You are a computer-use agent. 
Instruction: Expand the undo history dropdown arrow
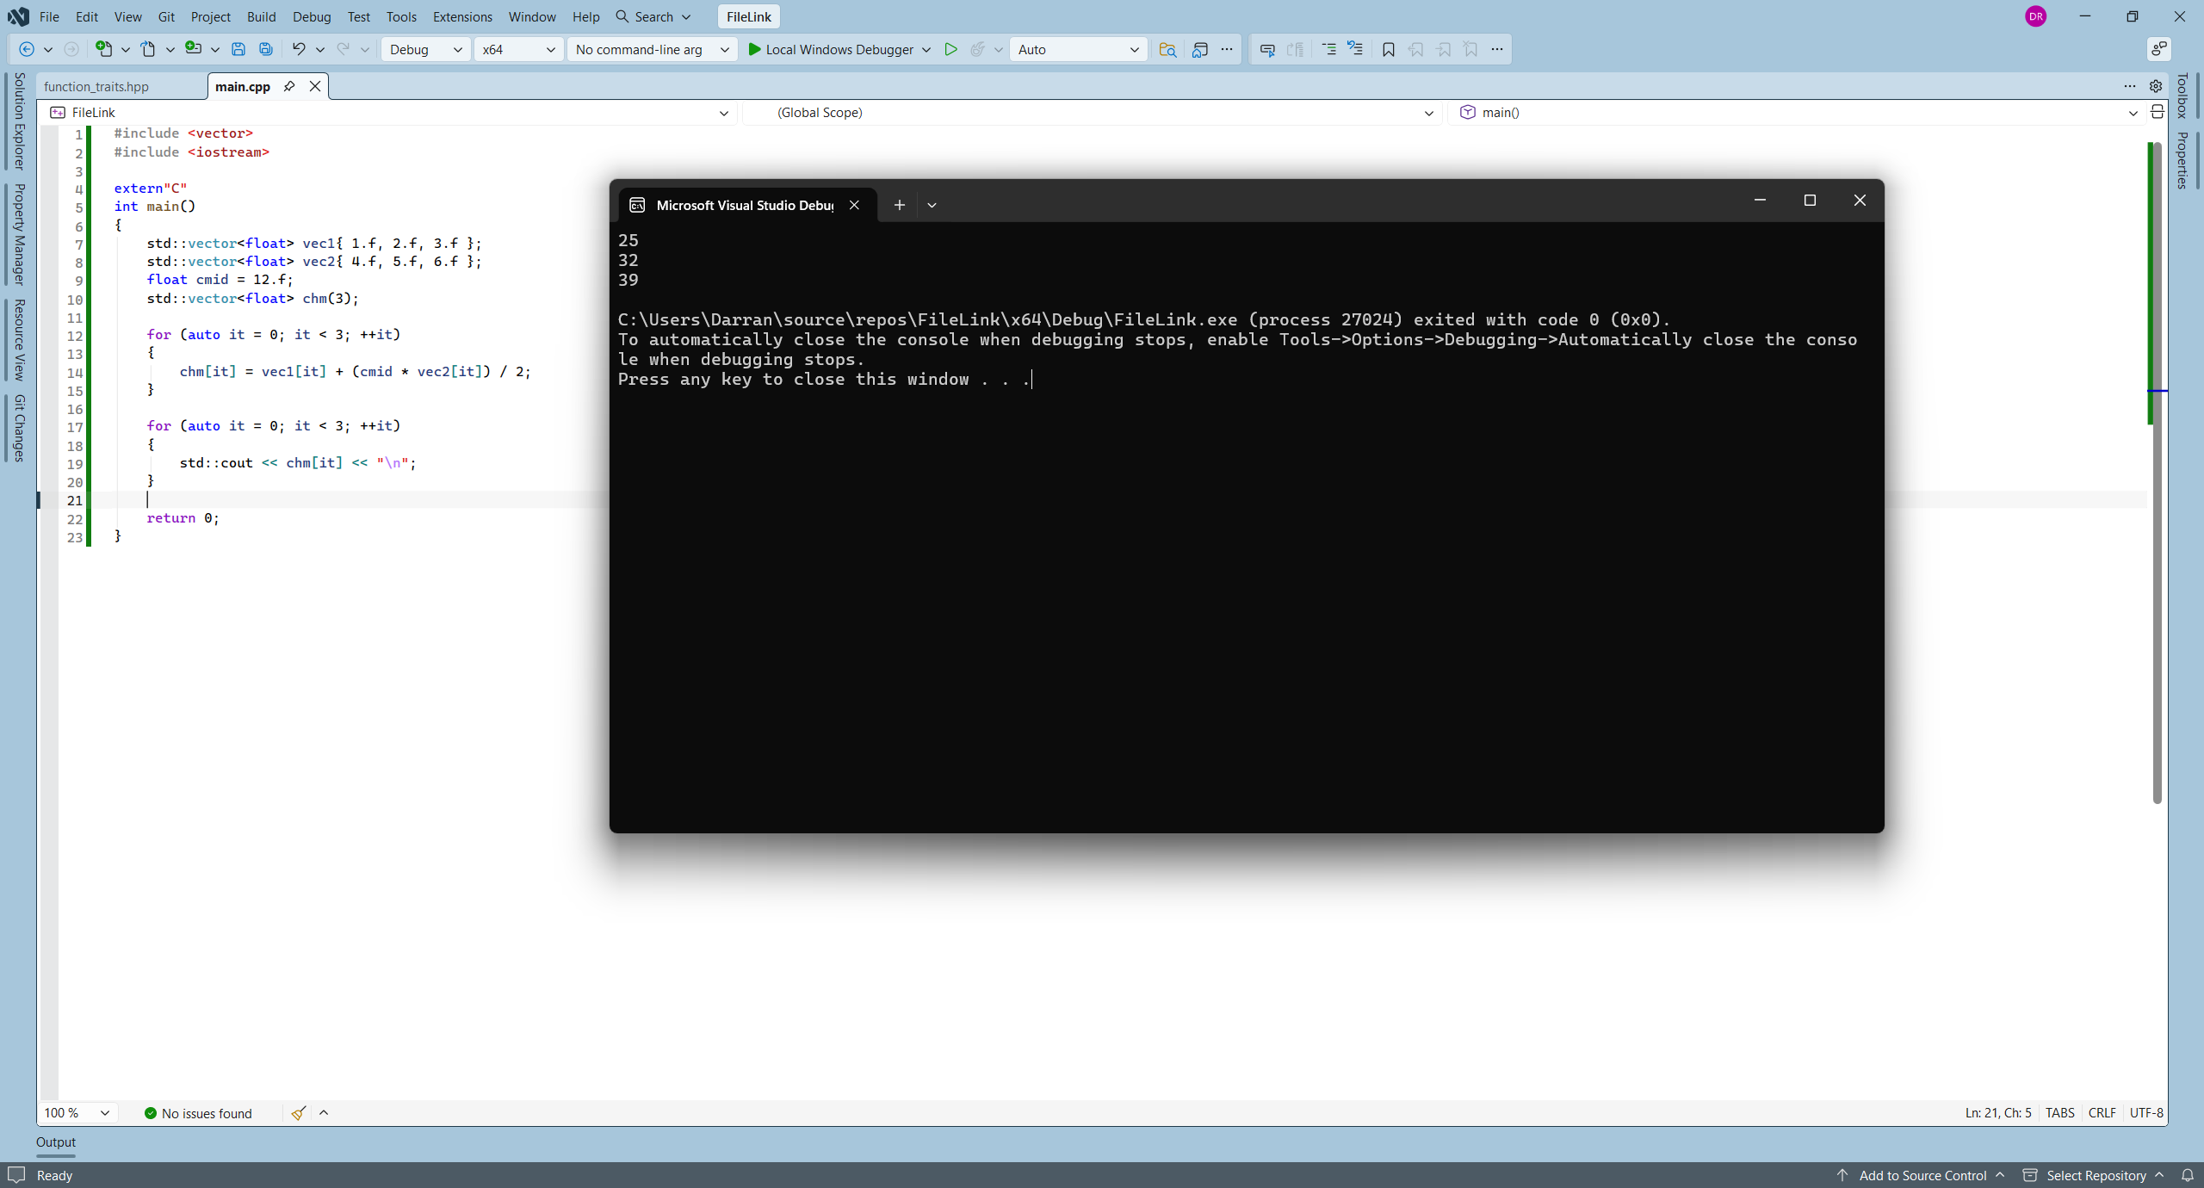pos(320,49)
